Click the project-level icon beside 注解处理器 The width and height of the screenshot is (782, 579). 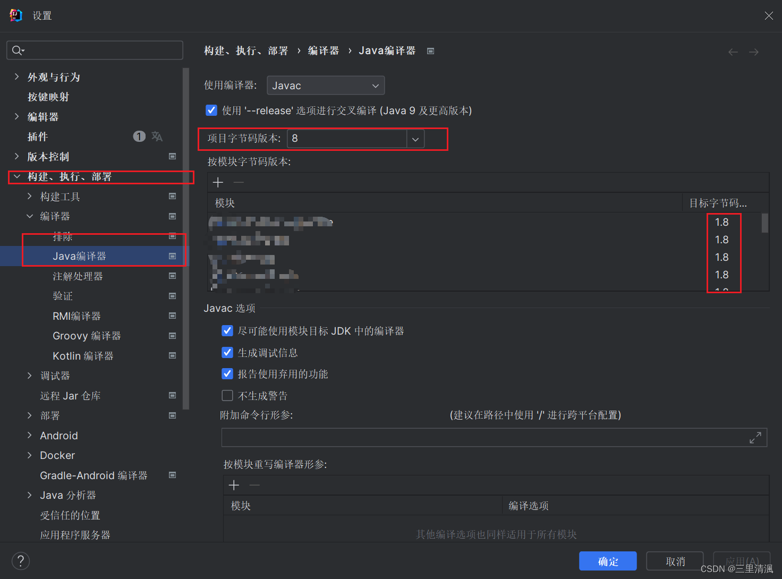[172, 276]
